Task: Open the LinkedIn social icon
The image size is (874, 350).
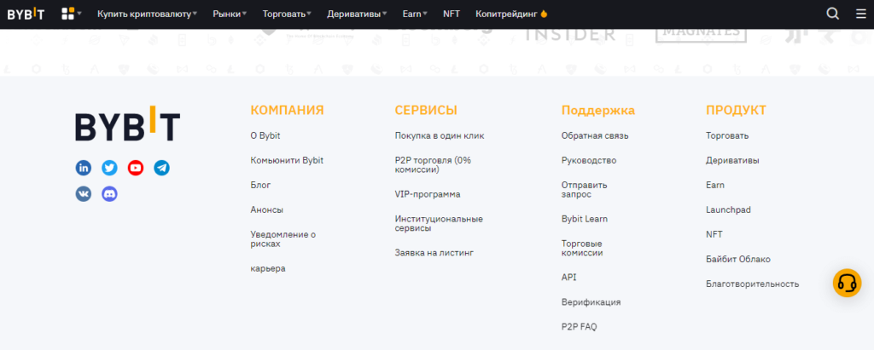Action: (x=84, y=168)
